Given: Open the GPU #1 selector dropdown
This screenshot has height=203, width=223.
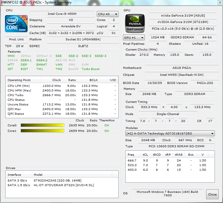Looking at the screenshot, I should pos(134,38).
